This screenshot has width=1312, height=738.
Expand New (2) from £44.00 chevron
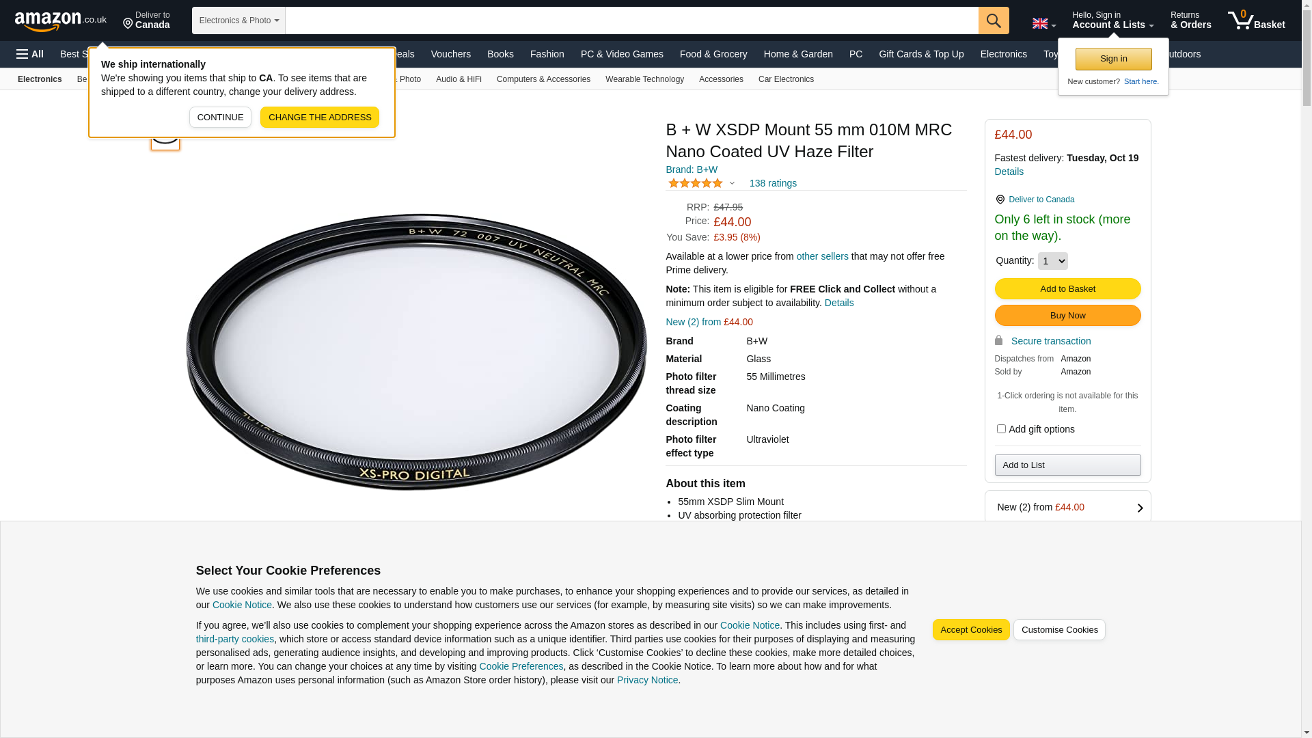1139,508
